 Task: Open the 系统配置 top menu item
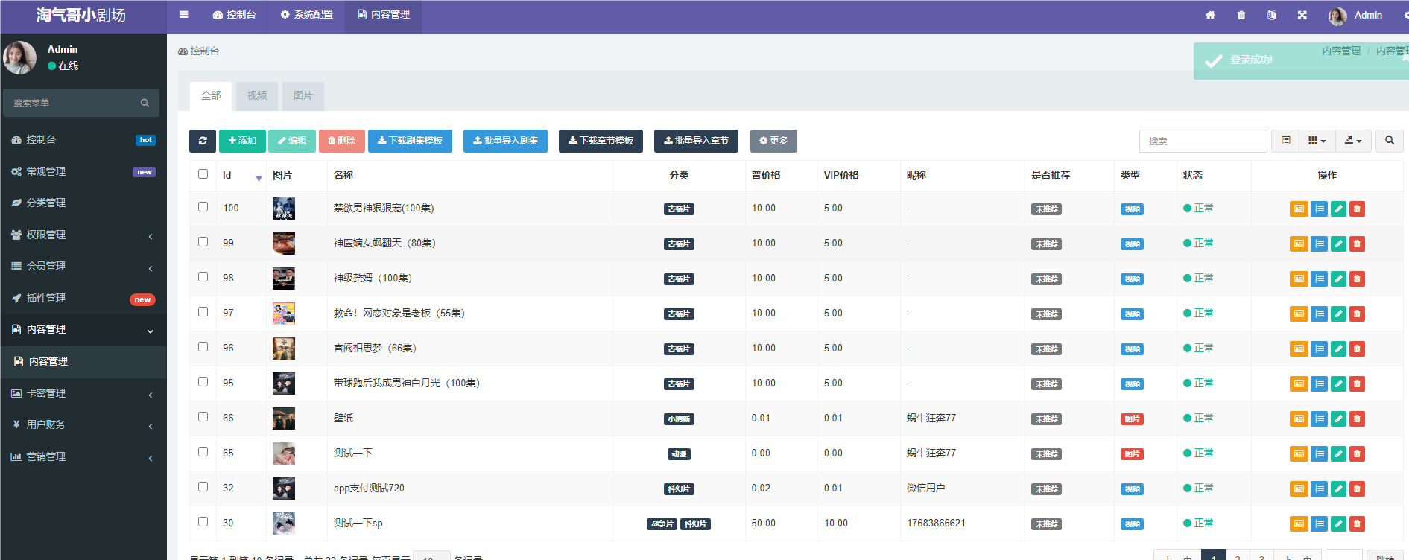pos(306,15)
